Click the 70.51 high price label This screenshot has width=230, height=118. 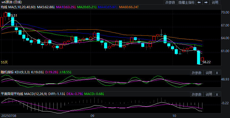click(x=13, y=16)
